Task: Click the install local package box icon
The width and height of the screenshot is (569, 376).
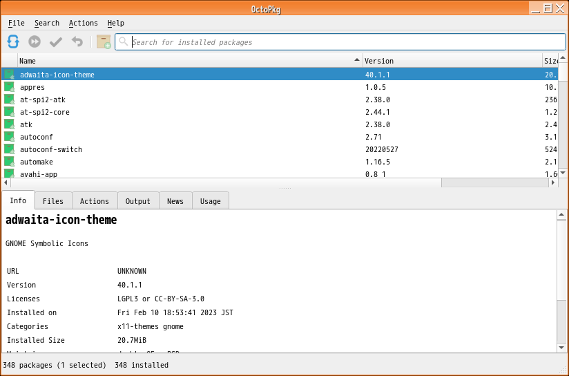Action: coord(104,41)
